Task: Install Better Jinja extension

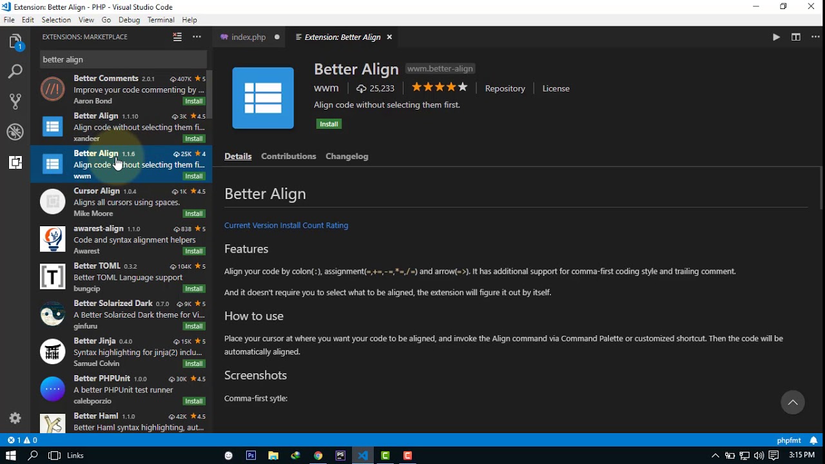Action: (194, 364)
